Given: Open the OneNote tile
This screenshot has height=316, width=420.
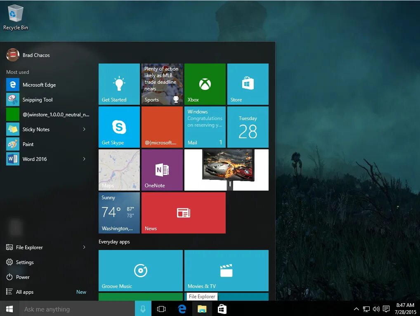Looking at the screenshot, I should pos(162,170).
